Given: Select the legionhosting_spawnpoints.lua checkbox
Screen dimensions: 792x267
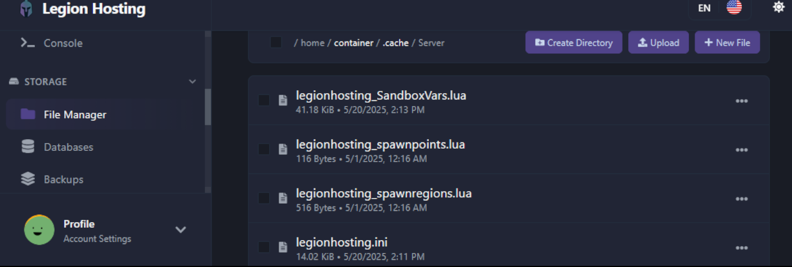Looking at the screenshot, I should pos(263,149).
